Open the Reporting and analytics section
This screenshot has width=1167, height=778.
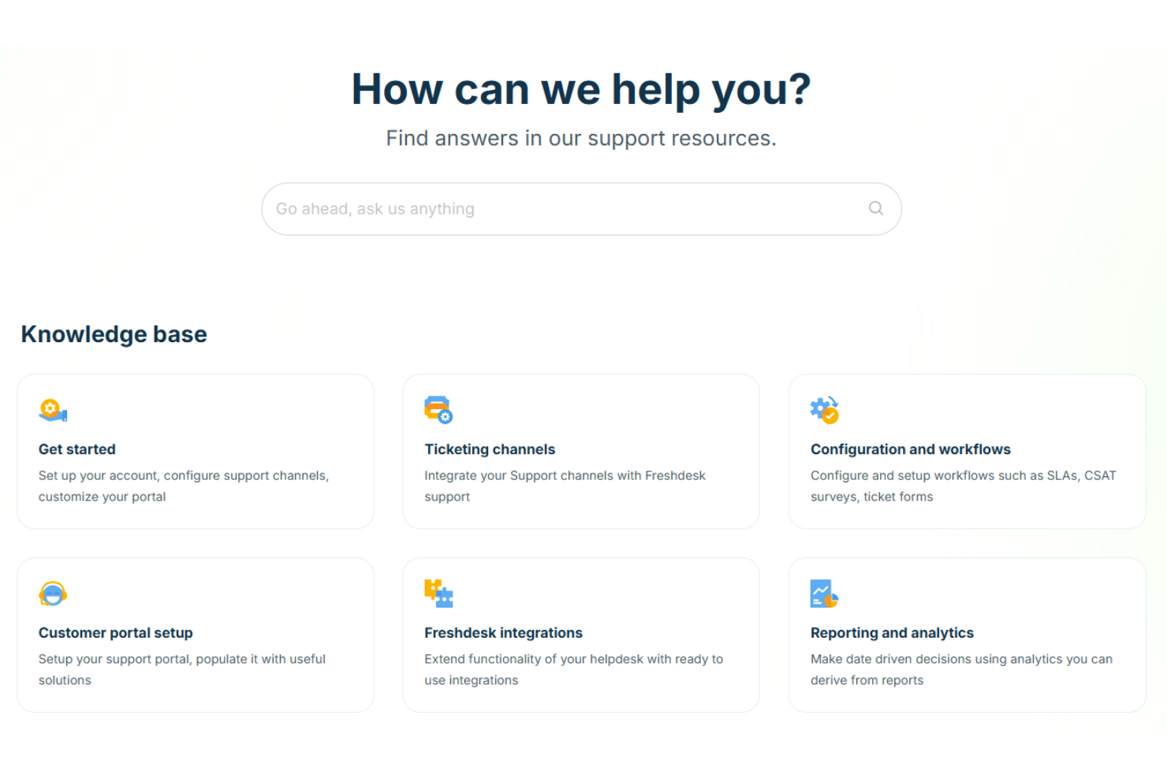click(x=892, y=632)
